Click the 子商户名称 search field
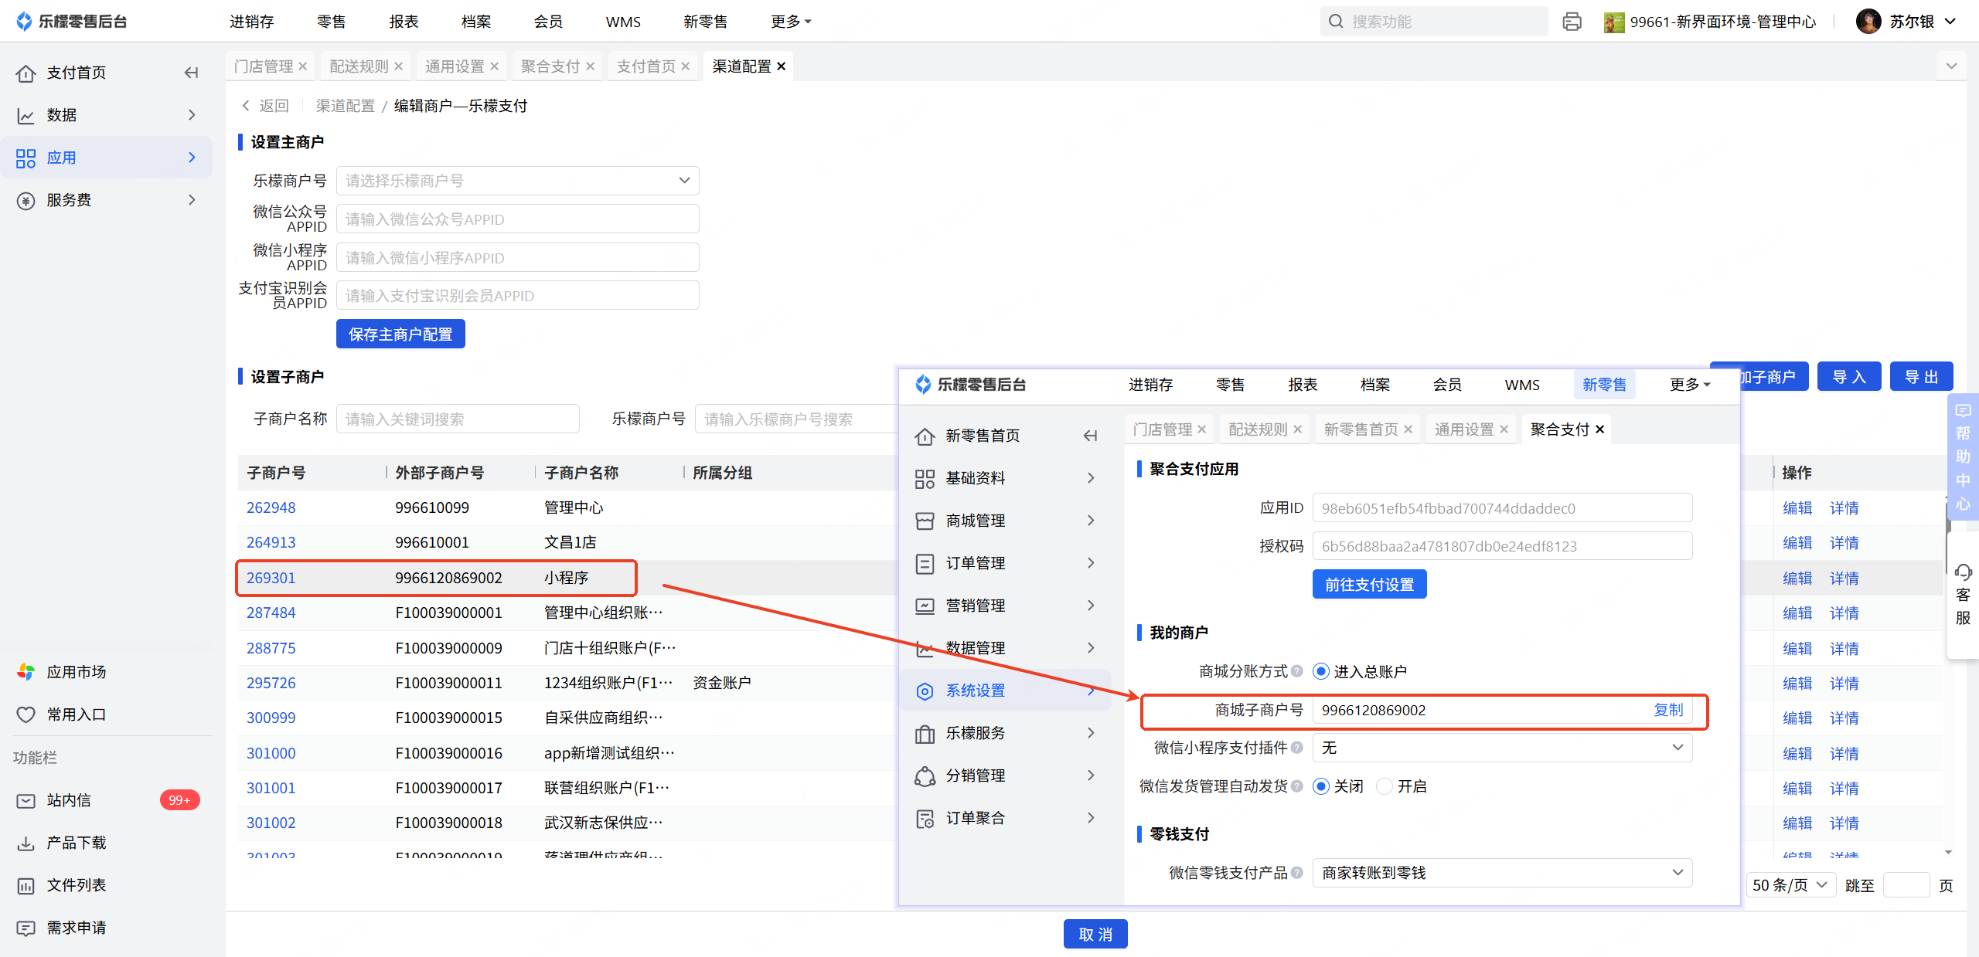 pos(458,419)
